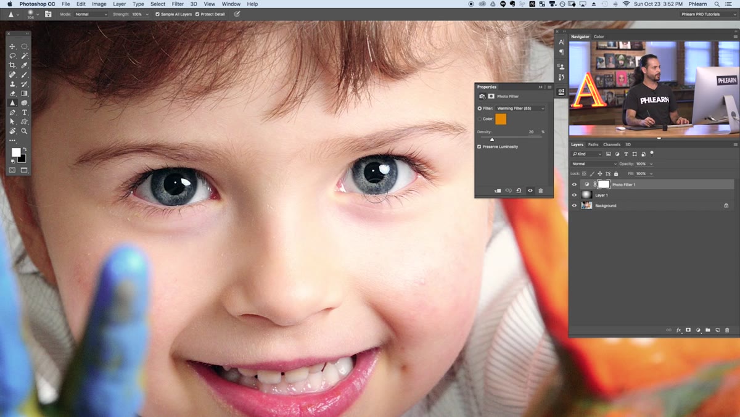Select the Magic Wand tool
This screenshot has width=740, height=417.
(25, 56)
